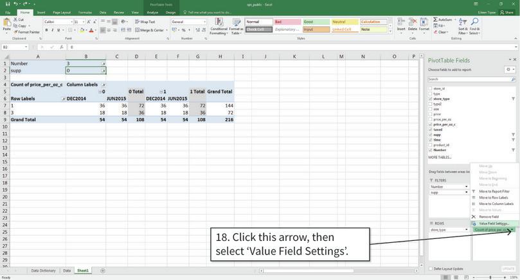The height and width of the screenshot is (280, 520).
Task: Click the Format Painter brush icon
Action: click(x=15, y=32)
